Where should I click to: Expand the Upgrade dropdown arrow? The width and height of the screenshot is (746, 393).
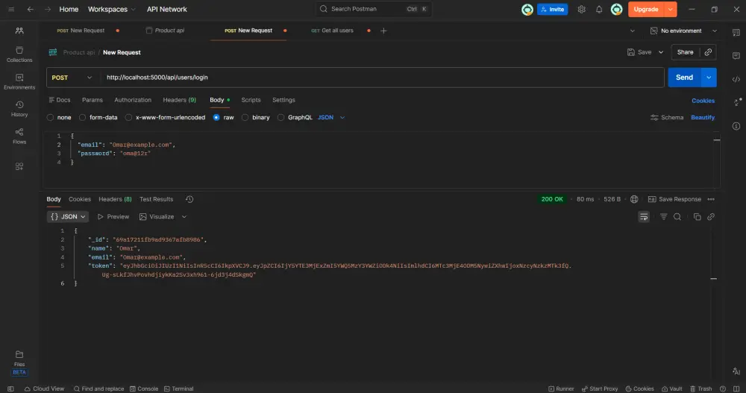coord(671,9)
